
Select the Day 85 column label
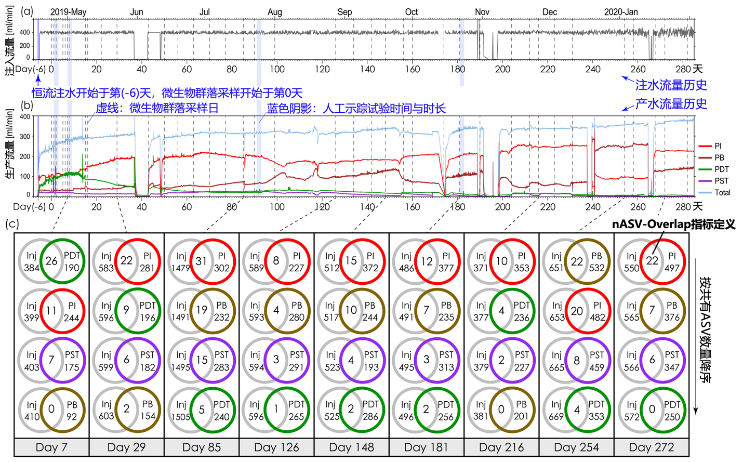coord(201,447)
